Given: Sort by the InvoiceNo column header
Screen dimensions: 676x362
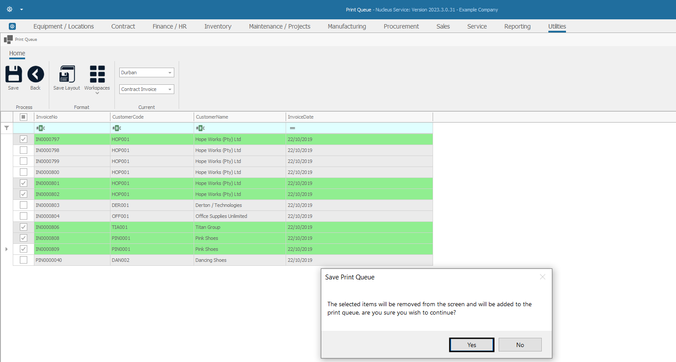Looking at the screenshot, I should pyautogui.click(x=72, y=117).
